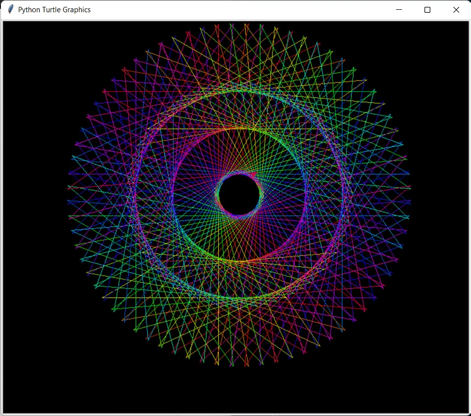Click the Python Turtle feather icon
This screenshot has width=471, height=416.
point(10,10)
